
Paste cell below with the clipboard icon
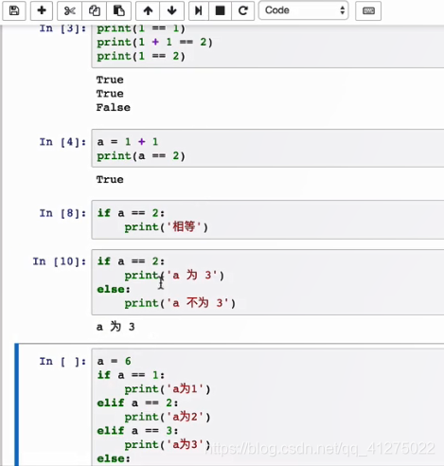click(x=118, y=10)
